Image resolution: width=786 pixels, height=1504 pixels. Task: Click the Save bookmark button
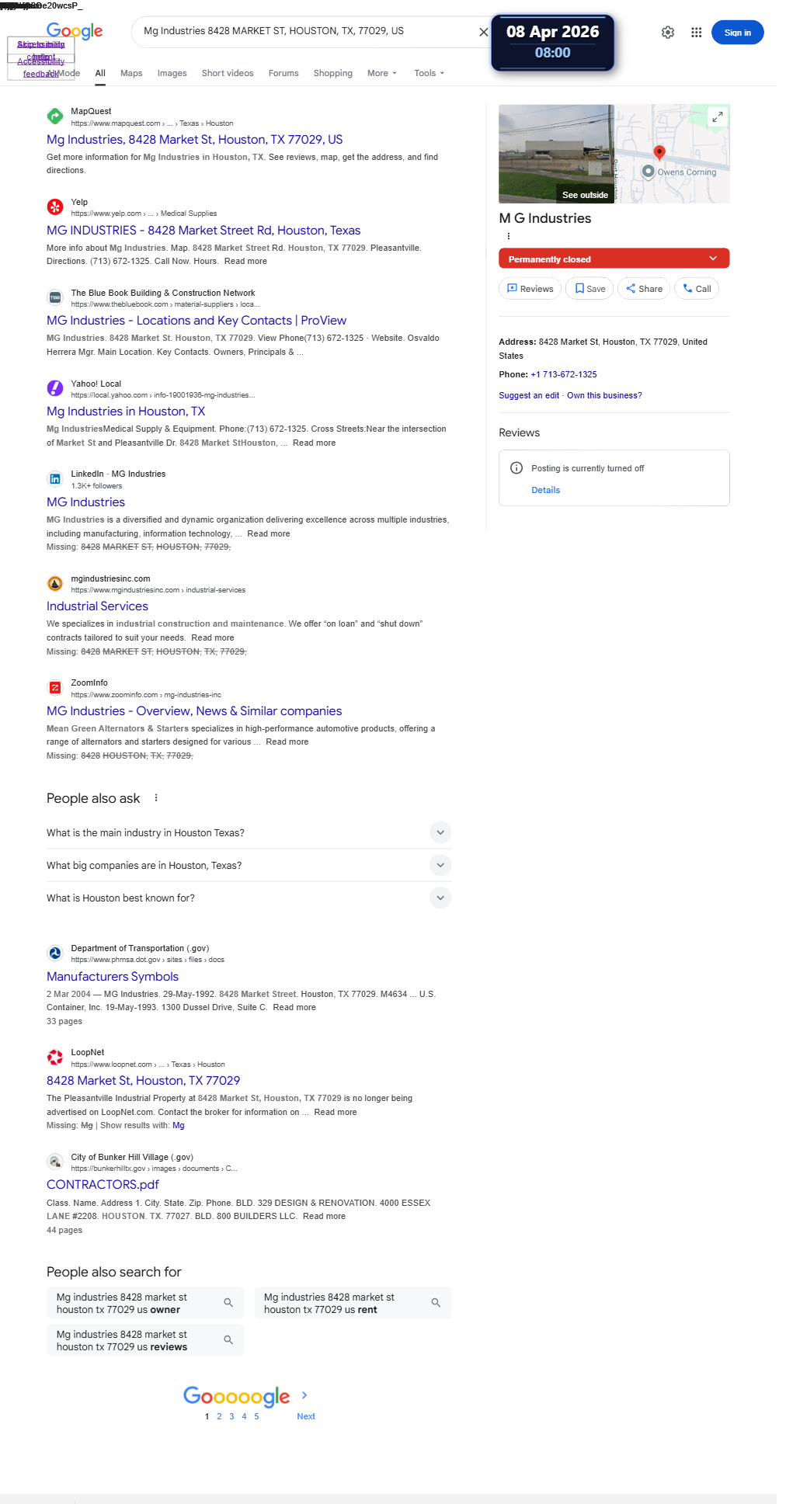[590, 289]
